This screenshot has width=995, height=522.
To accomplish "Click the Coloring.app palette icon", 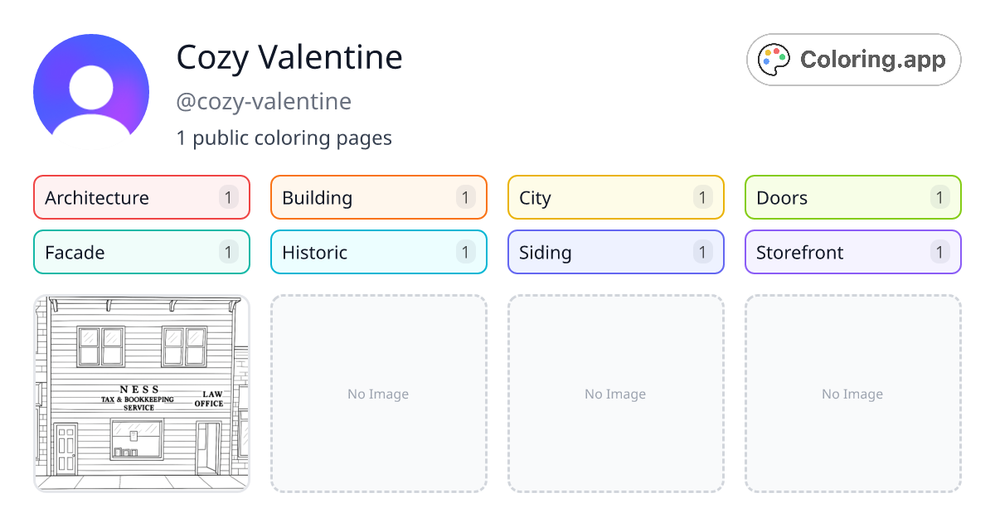I will click(x=774, y=59).
